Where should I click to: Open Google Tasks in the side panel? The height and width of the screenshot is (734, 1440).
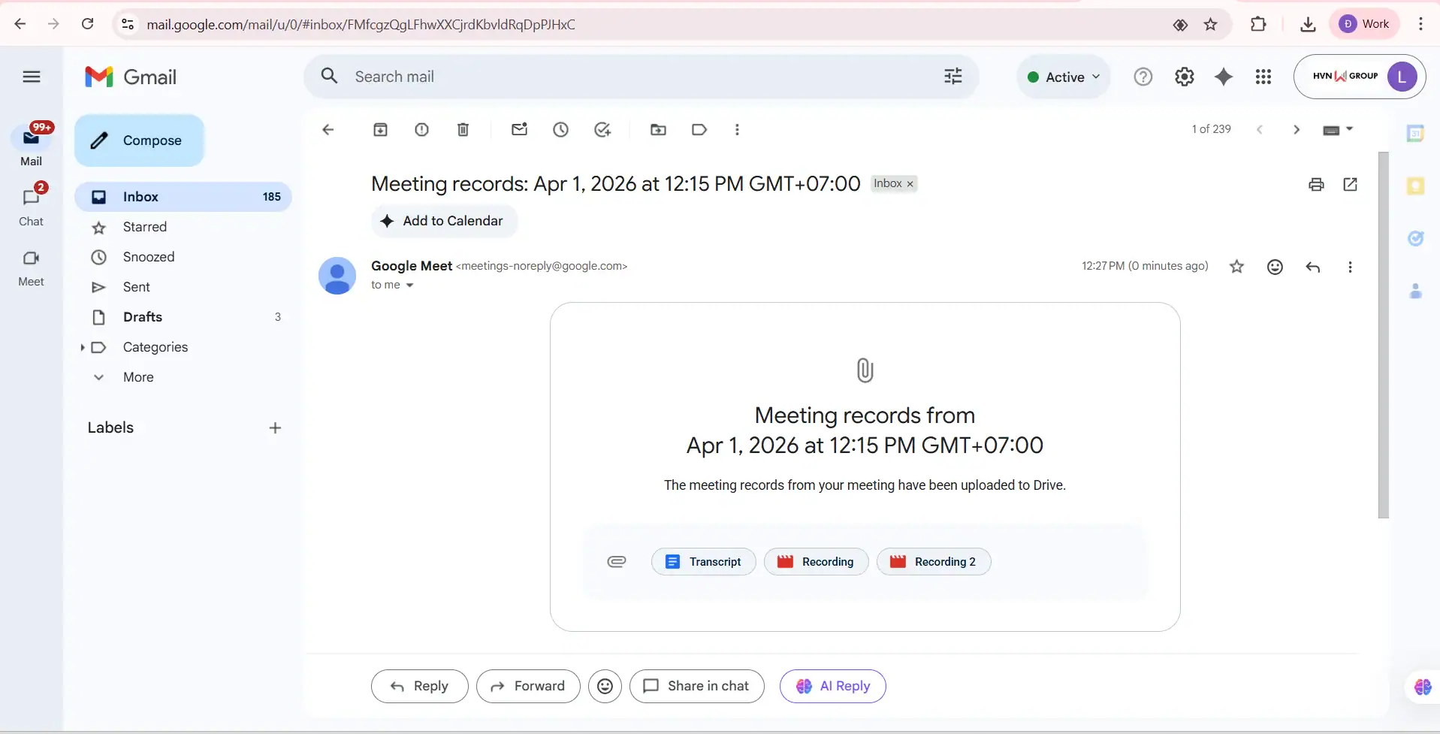point(1417,239)
